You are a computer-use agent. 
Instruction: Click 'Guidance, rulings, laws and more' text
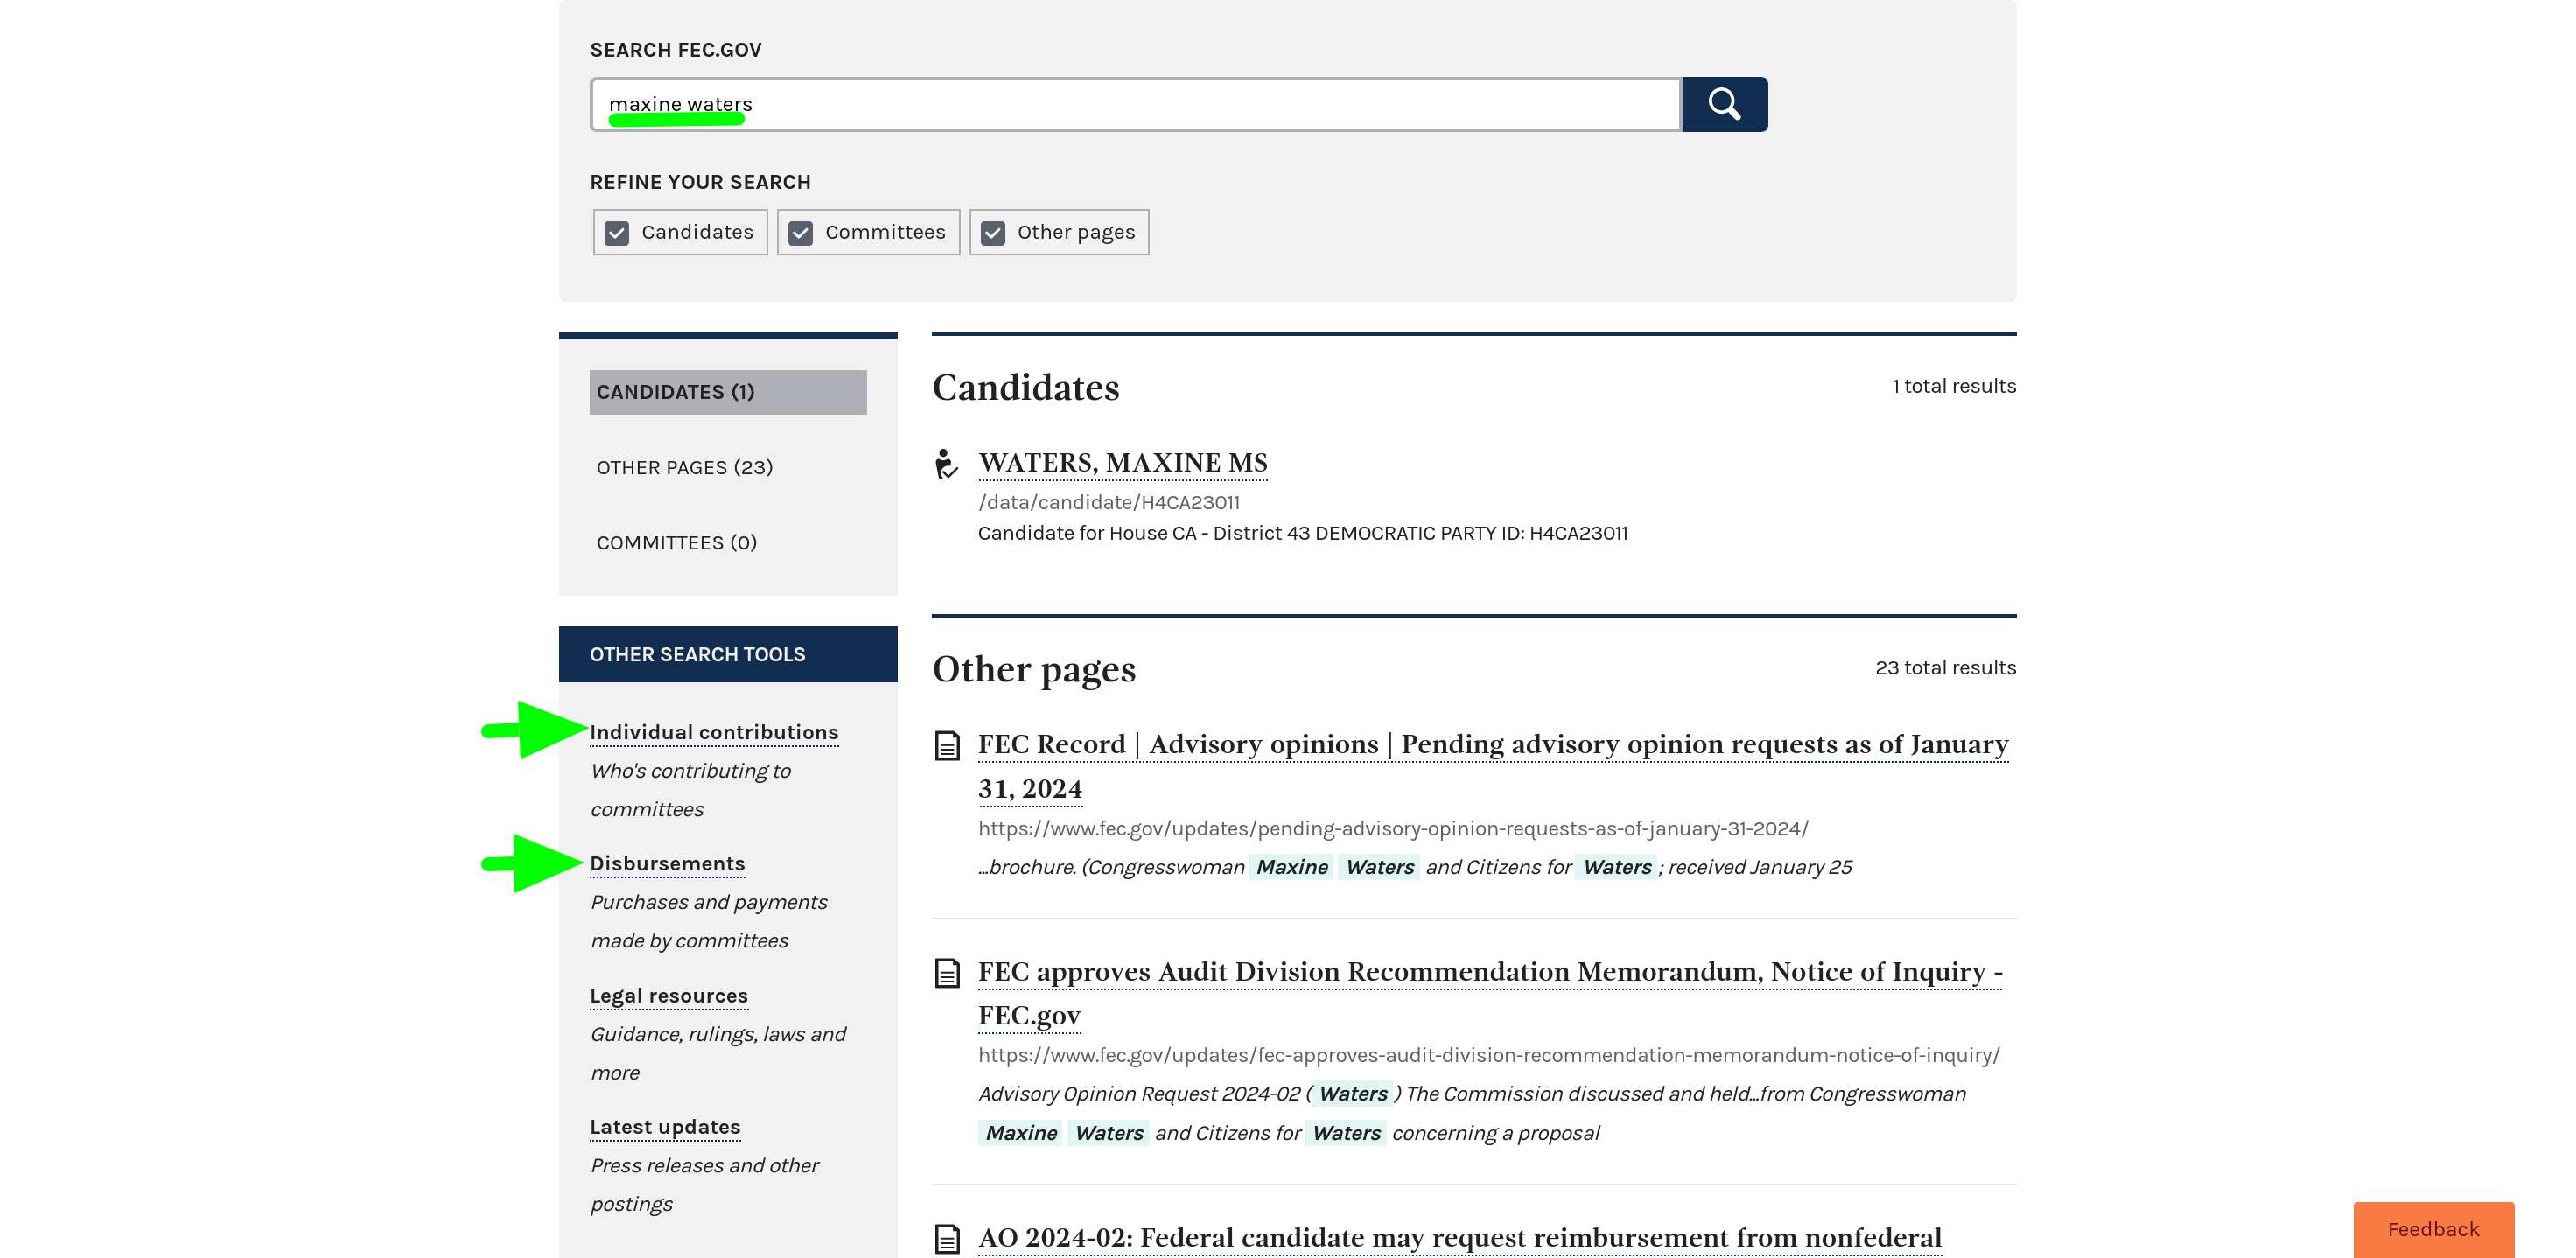(x=718, y=1053)
